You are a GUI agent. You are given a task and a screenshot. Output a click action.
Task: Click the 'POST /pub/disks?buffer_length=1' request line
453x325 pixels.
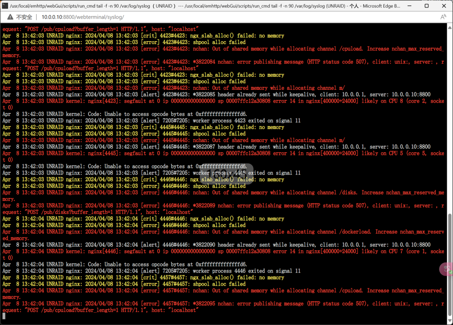pyautogui.click(x=97, y=212)
